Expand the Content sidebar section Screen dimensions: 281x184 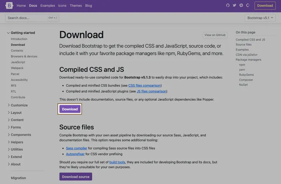click(x=16, y=120)
